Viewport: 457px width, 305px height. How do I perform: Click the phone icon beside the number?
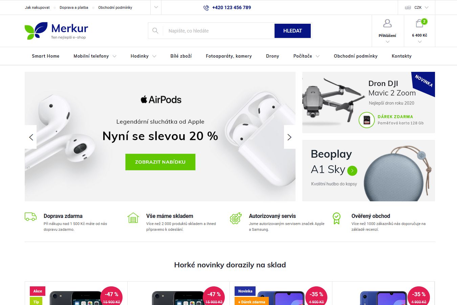pos(206,8)
